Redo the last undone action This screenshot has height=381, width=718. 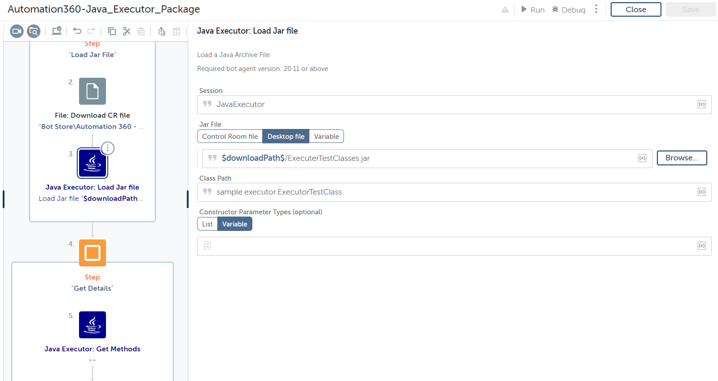[x=91, y=31]
